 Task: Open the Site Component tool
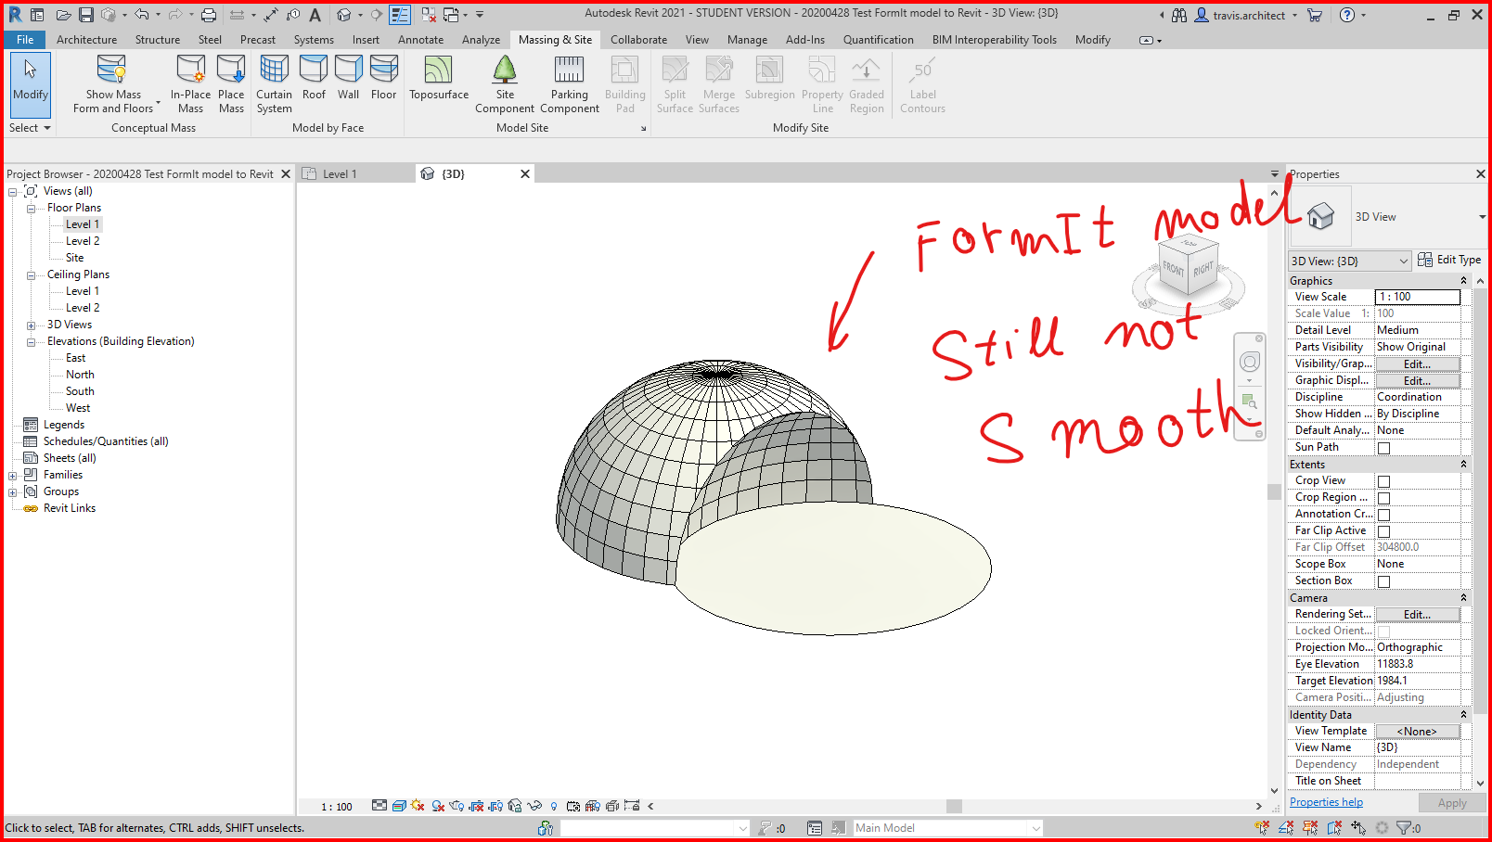coord(504,83)
